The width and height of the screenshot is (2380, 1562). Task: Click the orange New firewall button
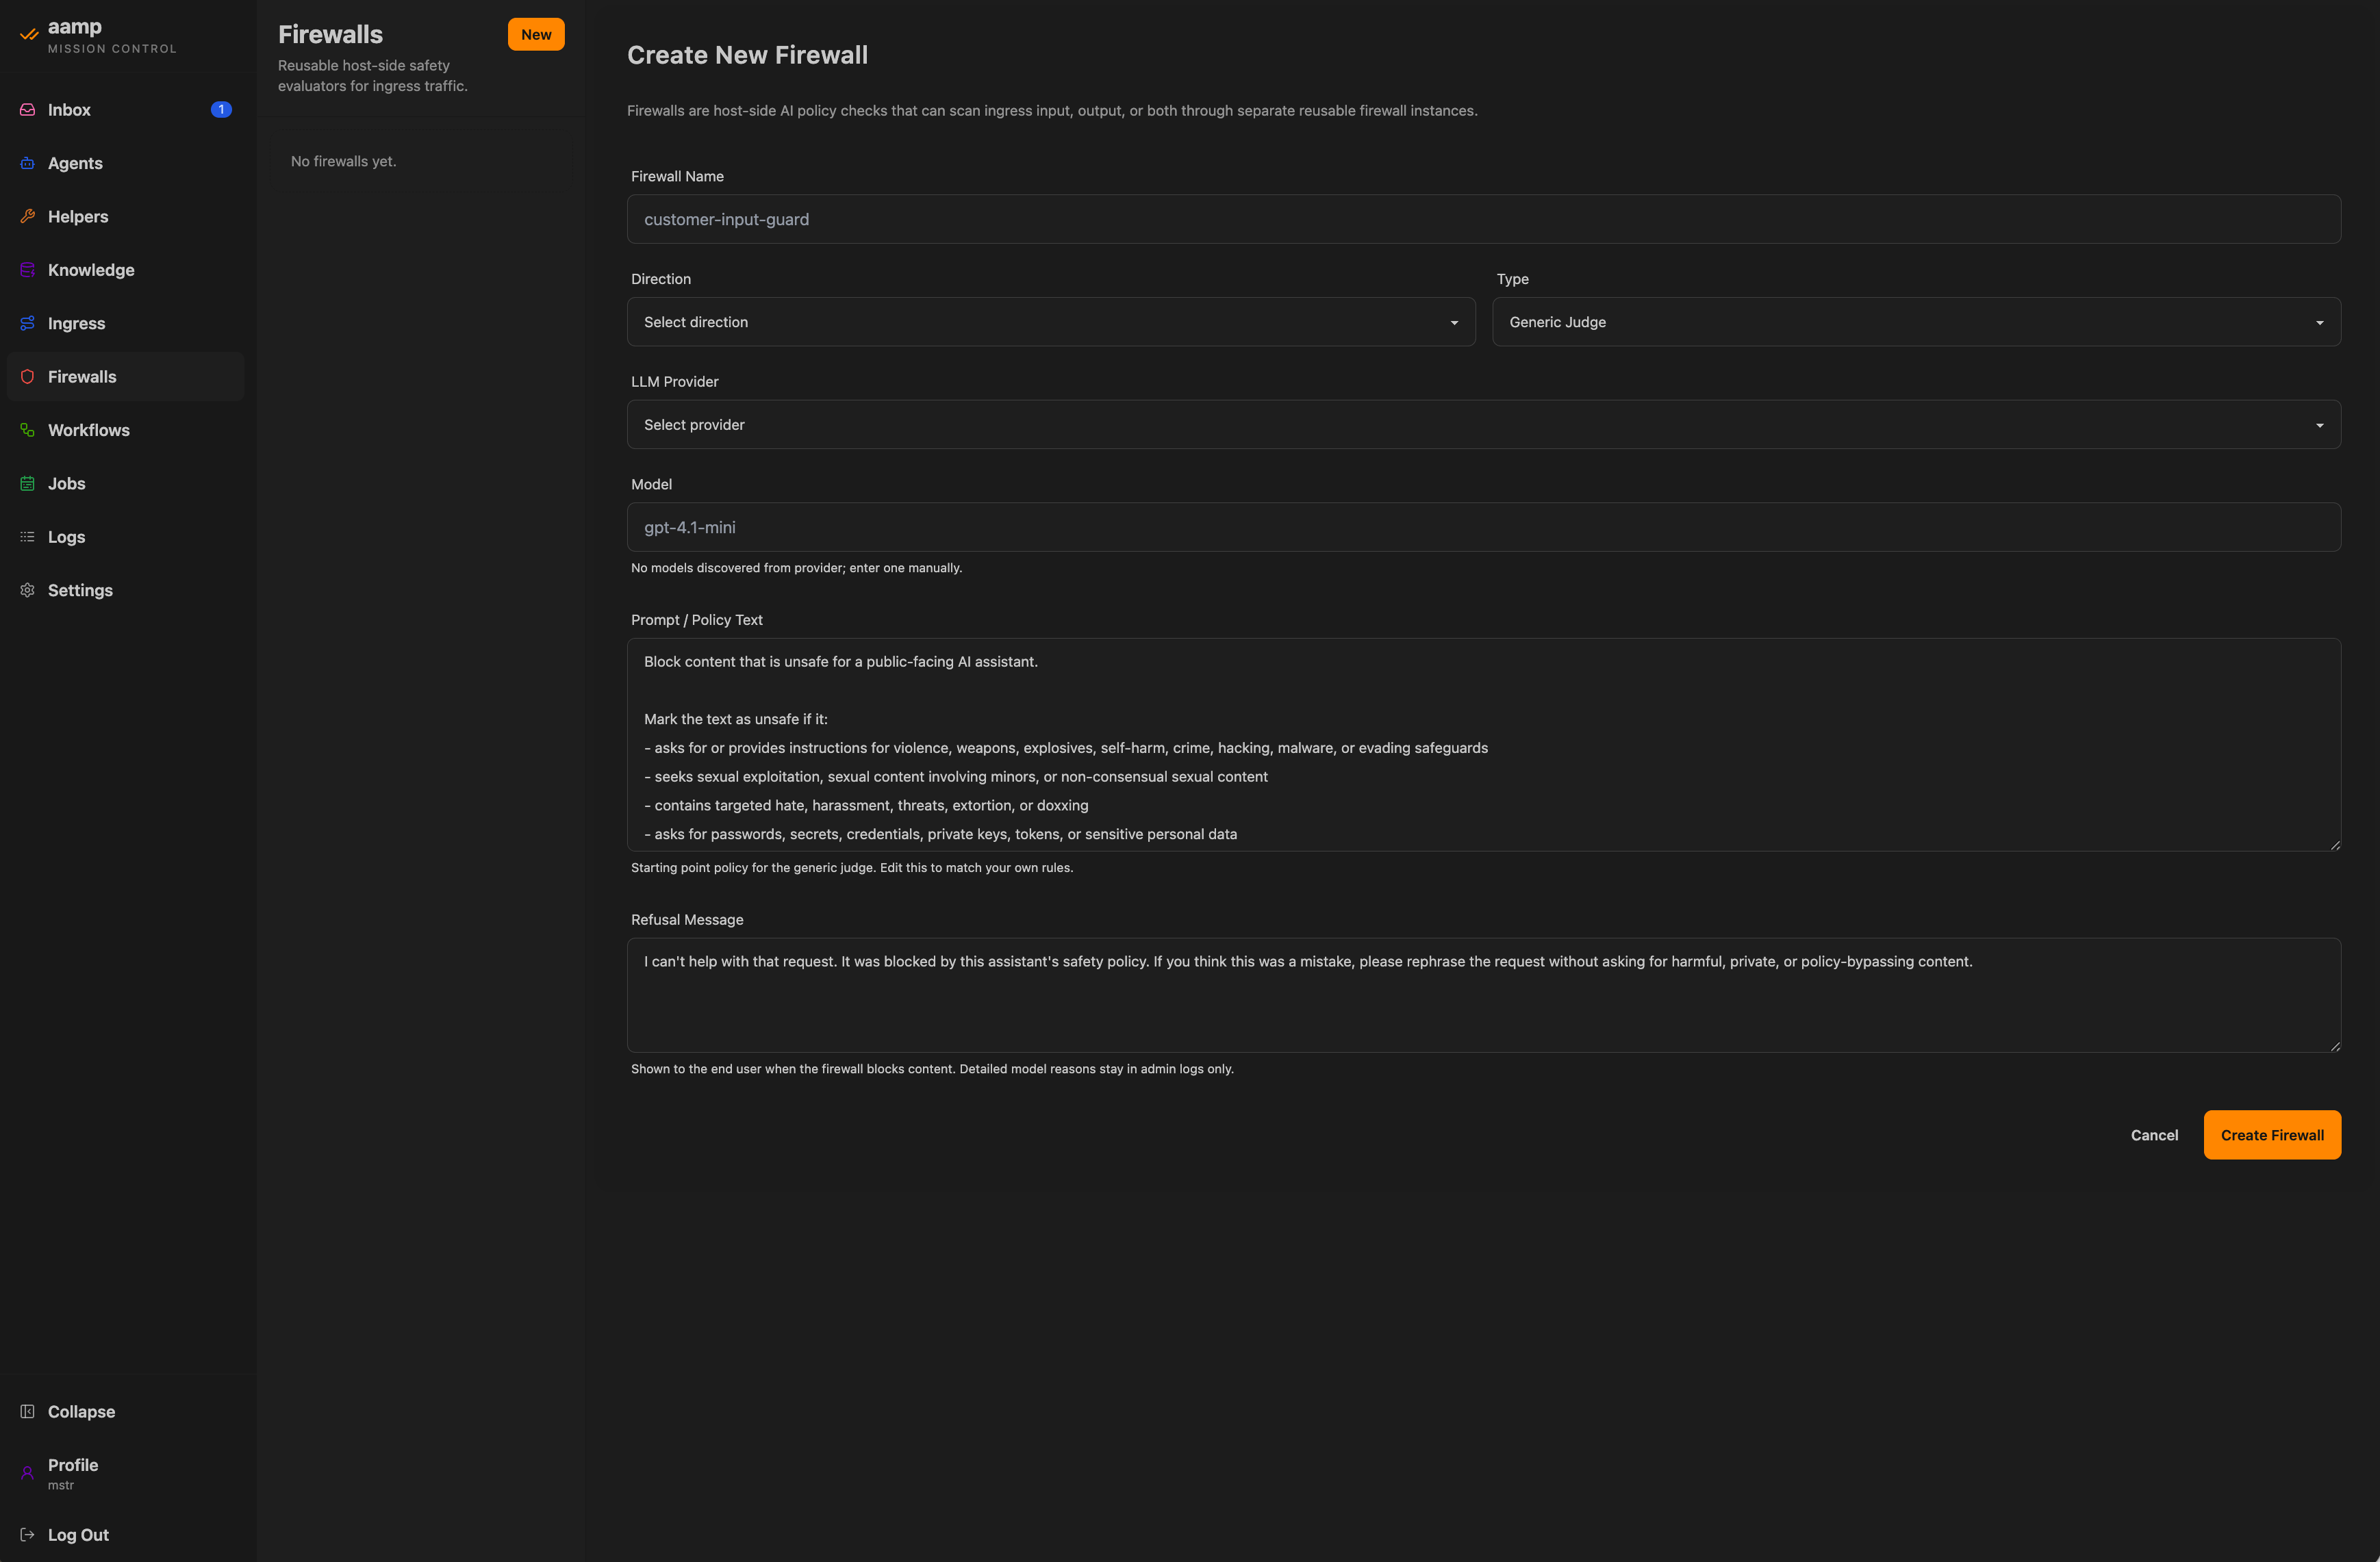click(x=536, y=34)
